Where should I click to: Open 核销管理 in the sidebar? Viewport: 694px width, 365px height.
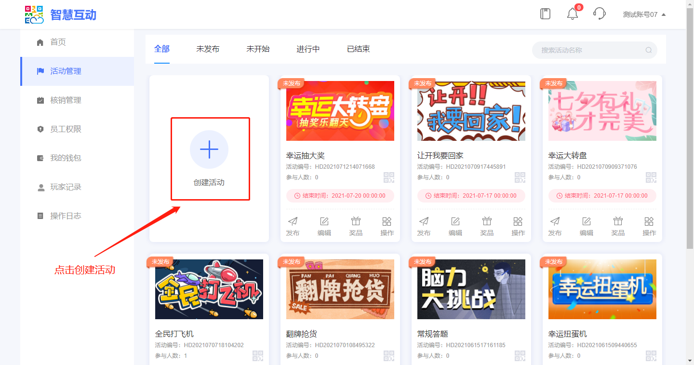66,100
